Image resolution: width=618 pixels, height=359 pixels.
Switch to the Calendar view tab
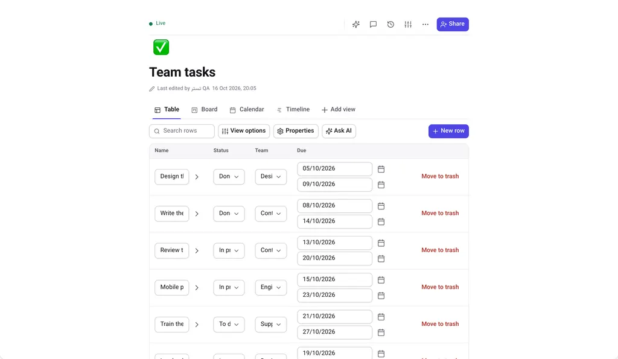point(247,110)
